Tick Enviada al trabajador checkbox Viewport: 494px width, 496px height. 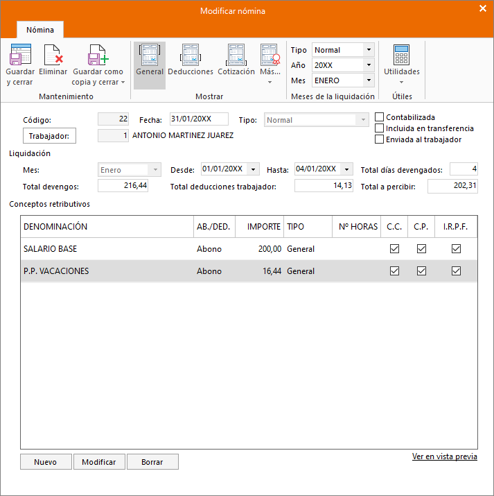[x=380, y=139]
